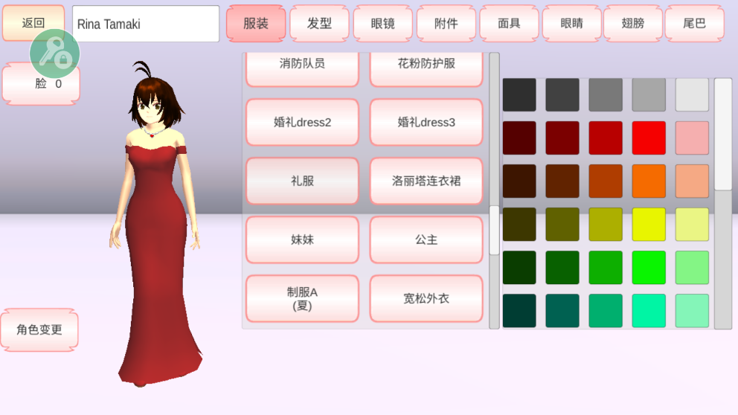Select the 宽松外衣 loose coat outfit

click(426, 298)
